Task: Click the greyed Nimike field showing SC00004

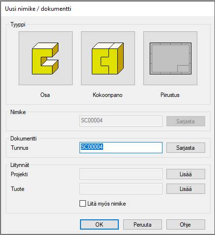Action: click(121, 121)
